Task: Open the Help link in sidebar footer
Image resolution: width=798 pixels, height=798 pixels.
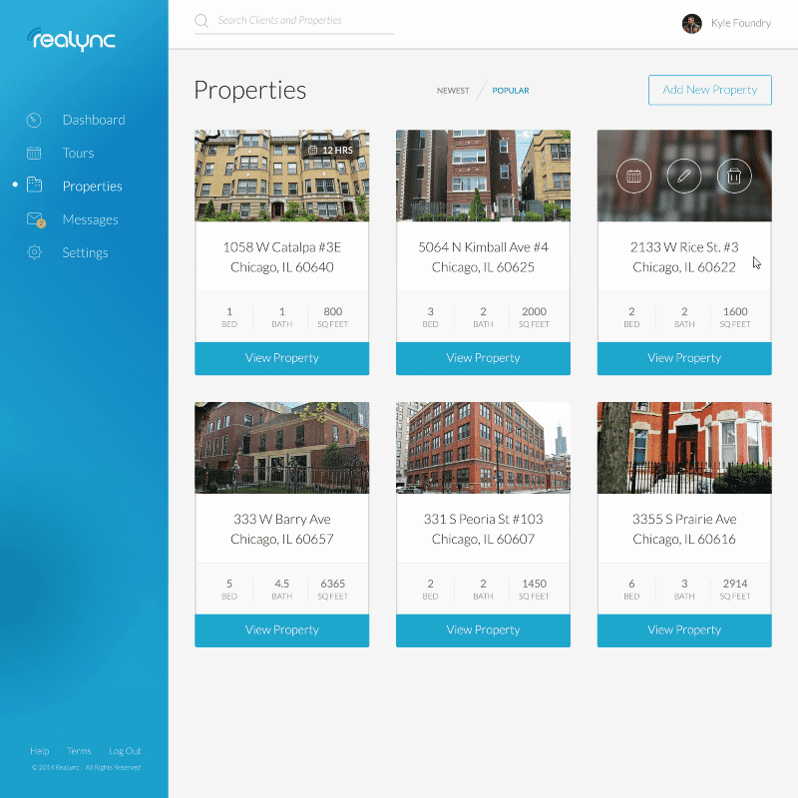Action: point(40,751)
